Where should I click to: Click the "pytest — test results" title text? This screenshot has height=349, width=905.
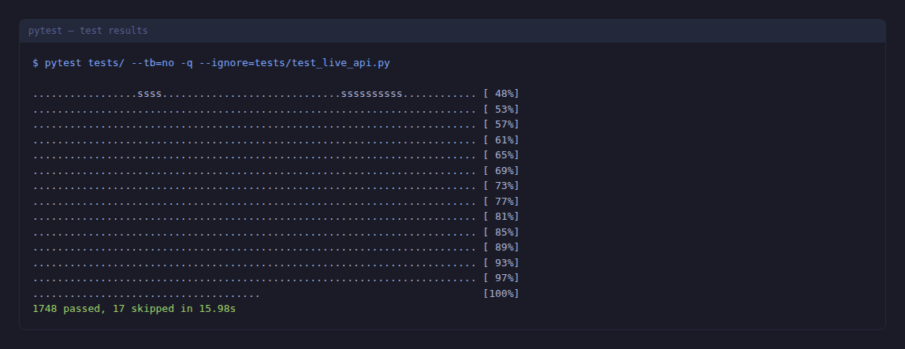pyautogui.click(x=88, y=31)
